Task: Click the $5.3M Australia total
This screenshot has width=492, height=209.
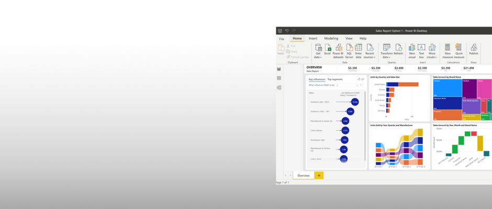Action: [x=353, y=69]
